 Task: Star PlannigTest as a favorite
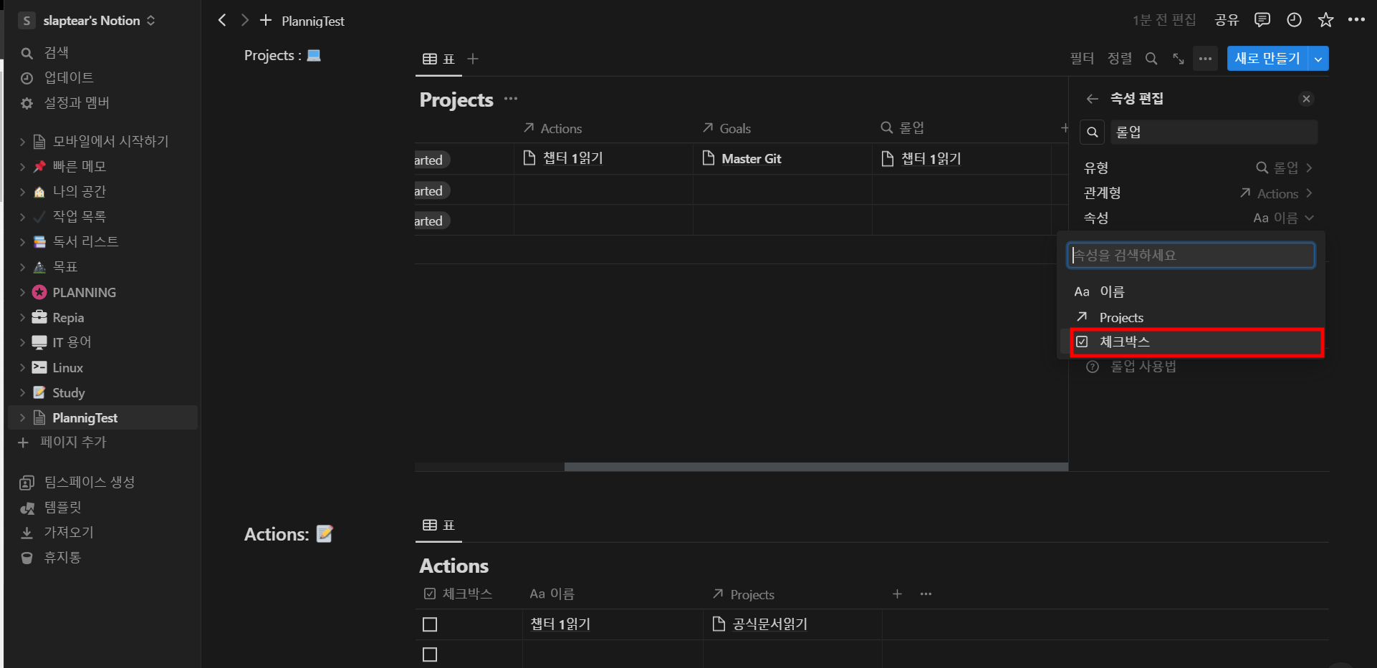click(x=1325, y=20)
